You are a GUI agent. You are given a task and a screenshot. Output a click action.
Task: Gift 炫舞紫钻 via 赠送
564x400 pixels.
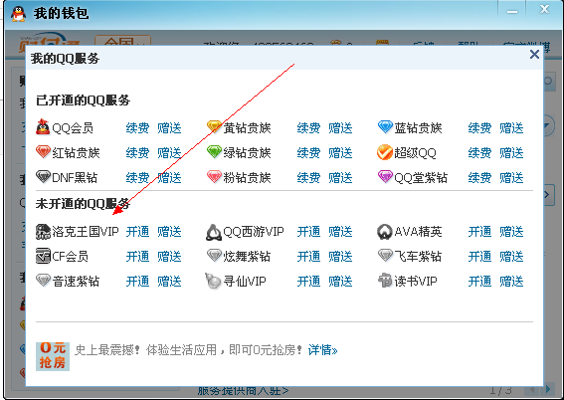340,257
